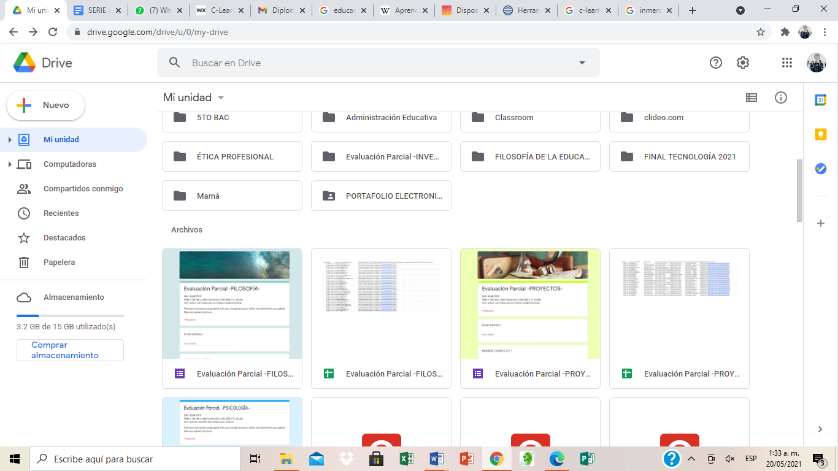Screen dimensions: 838x471
Task: Open the Mamá folder
Action: (x=233, y=196)
